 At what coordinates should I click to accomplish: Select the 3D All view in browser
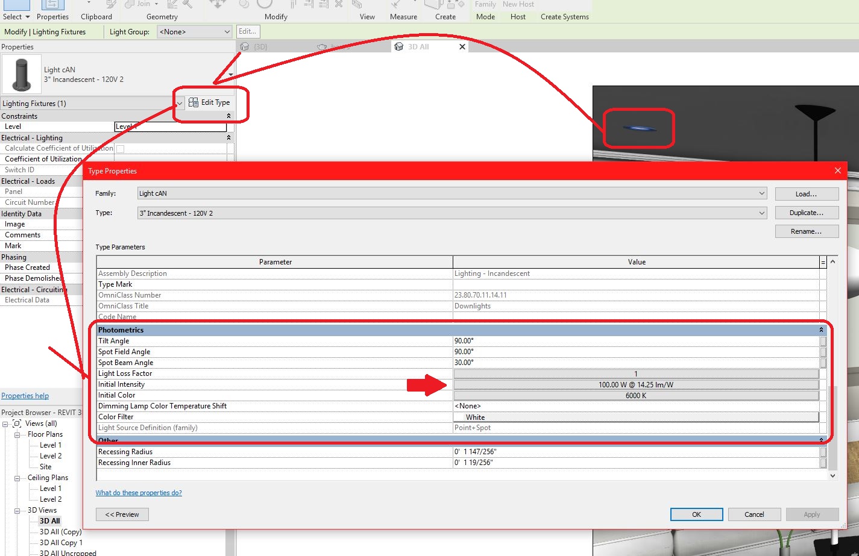[50, 521]
